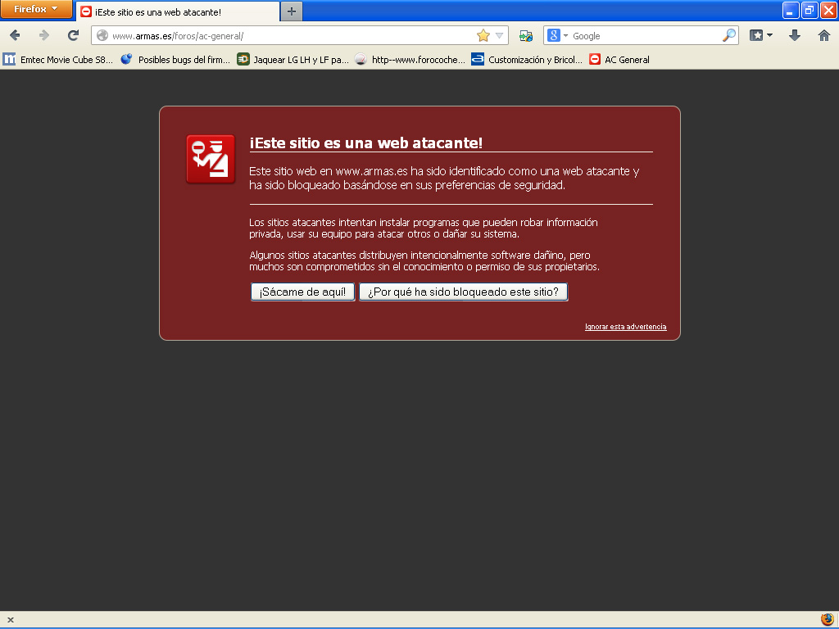Expand the URL history dropdown arrow

coord(500,35)
